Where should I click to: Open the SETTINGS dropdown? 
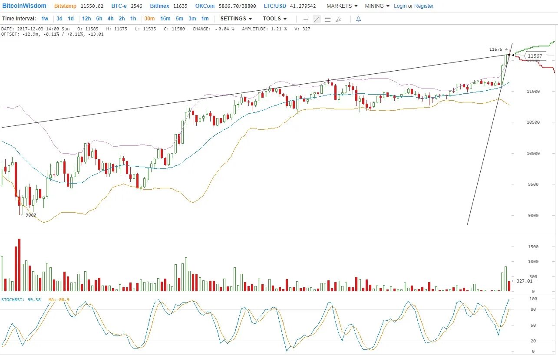(236, 19)
